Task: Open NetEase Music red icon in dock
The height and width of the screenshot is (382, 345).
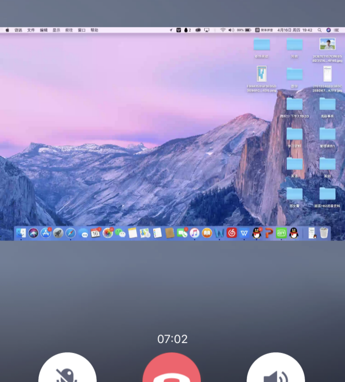Action: [x=231, y=233]
